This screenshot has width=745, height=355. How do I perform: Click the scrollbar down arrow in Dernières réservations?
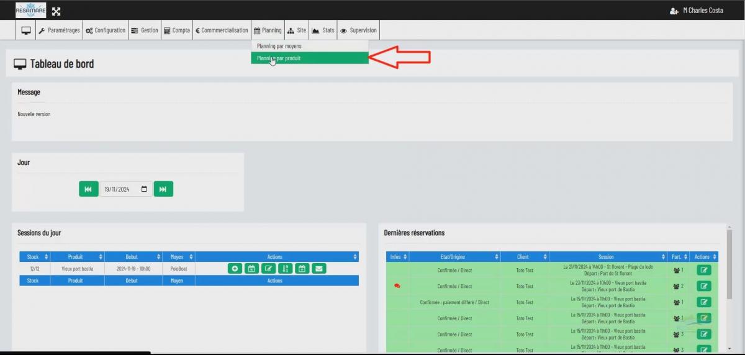pos(729,350)
